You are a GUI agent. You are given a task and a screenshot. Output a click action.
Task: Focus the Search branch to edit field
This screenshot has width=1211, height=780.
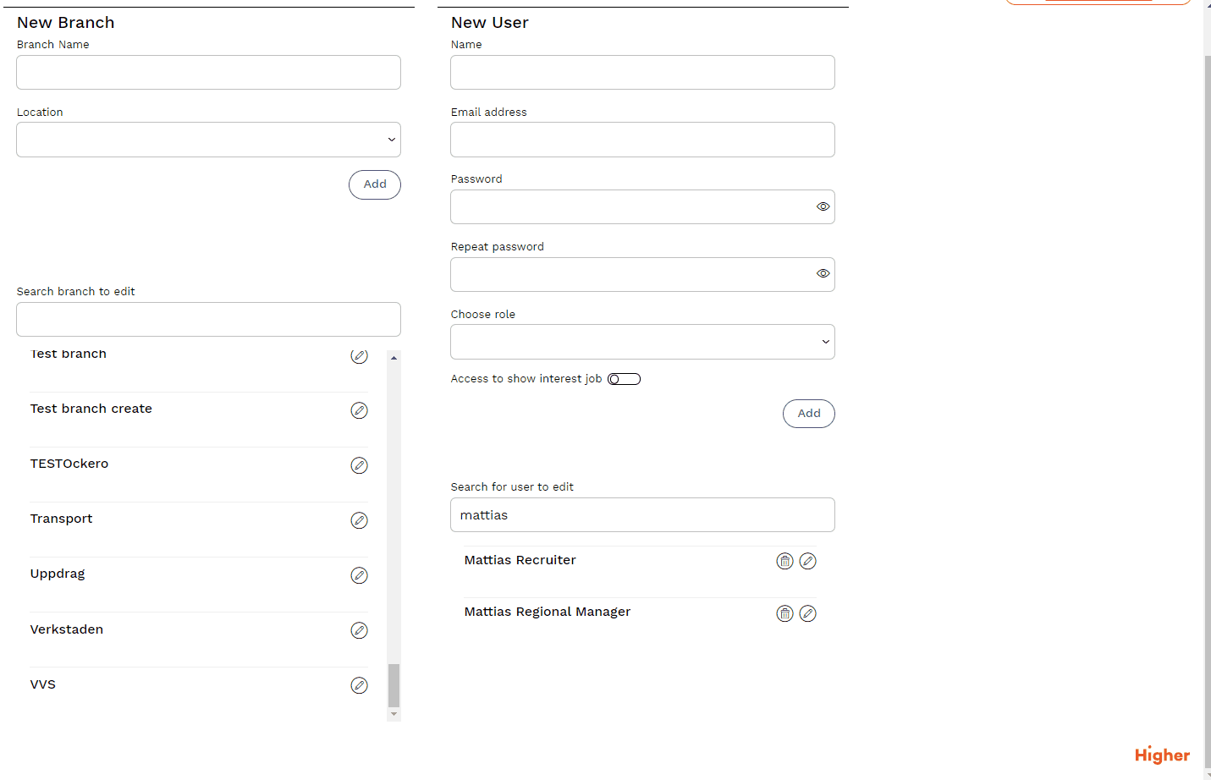pyautogui.click(x=208, y=320)
